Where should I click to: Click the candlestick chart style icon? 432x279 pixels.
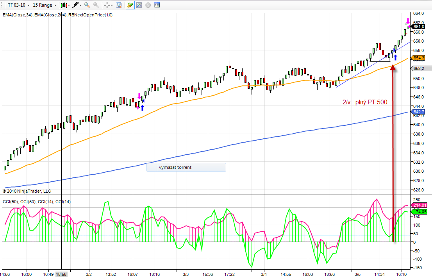click(64, 5)
